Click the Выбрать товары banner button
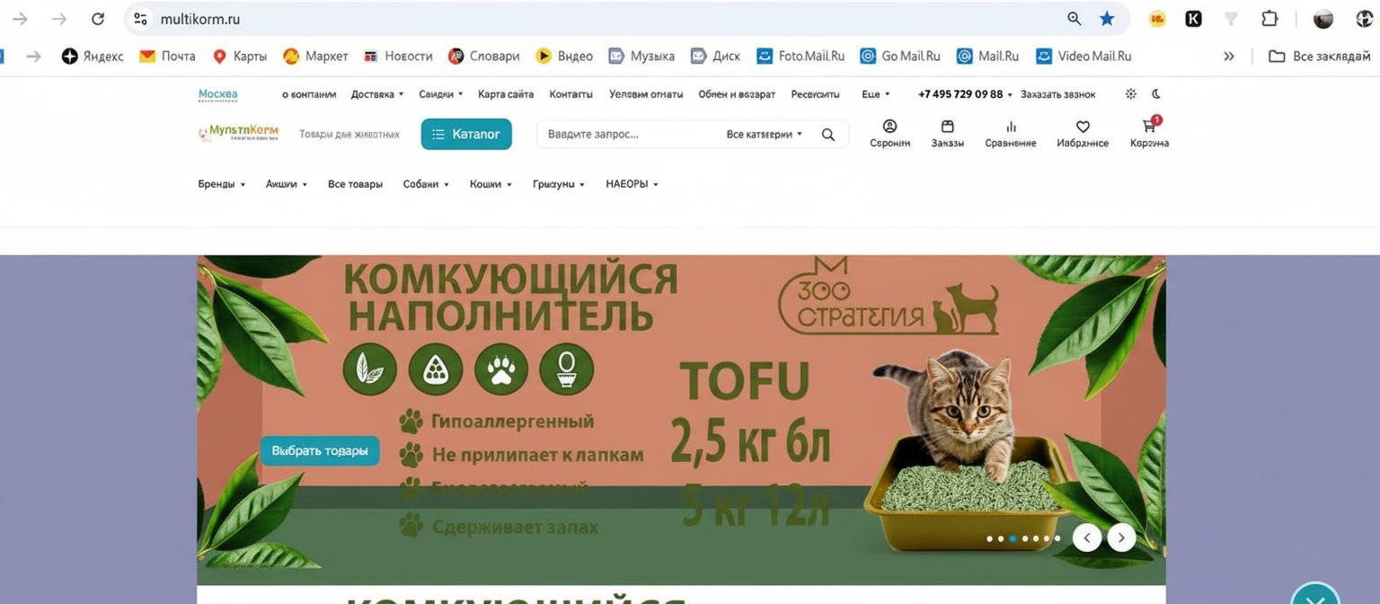 [x=320, y=450]
